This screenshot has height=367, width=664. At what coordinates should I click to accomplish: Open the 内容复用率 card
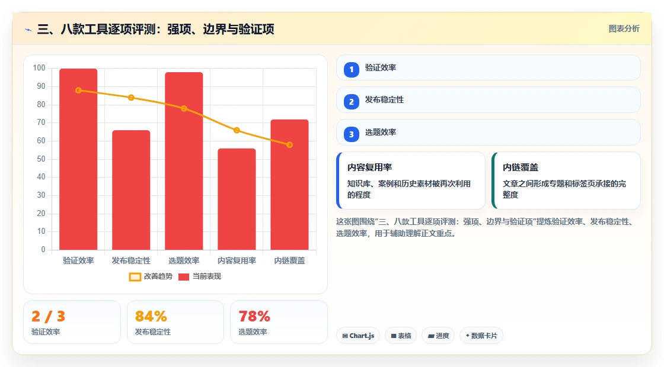pos(410,181)
